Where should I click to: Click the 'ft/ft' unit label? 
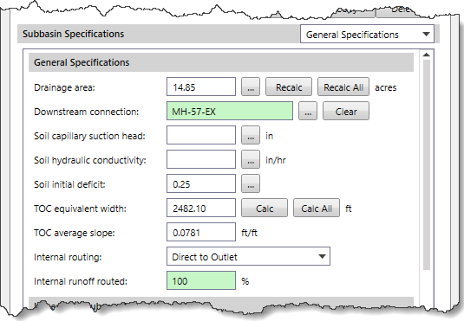point(249,233)
